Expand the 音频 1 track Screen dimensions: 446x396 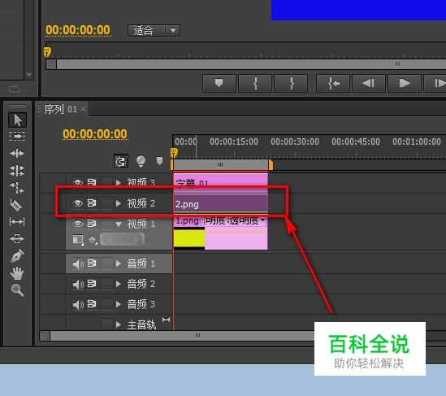(119, 263)
